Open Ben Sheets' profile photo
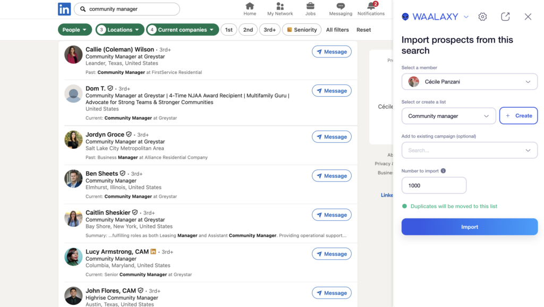 (x=73, y=178)
